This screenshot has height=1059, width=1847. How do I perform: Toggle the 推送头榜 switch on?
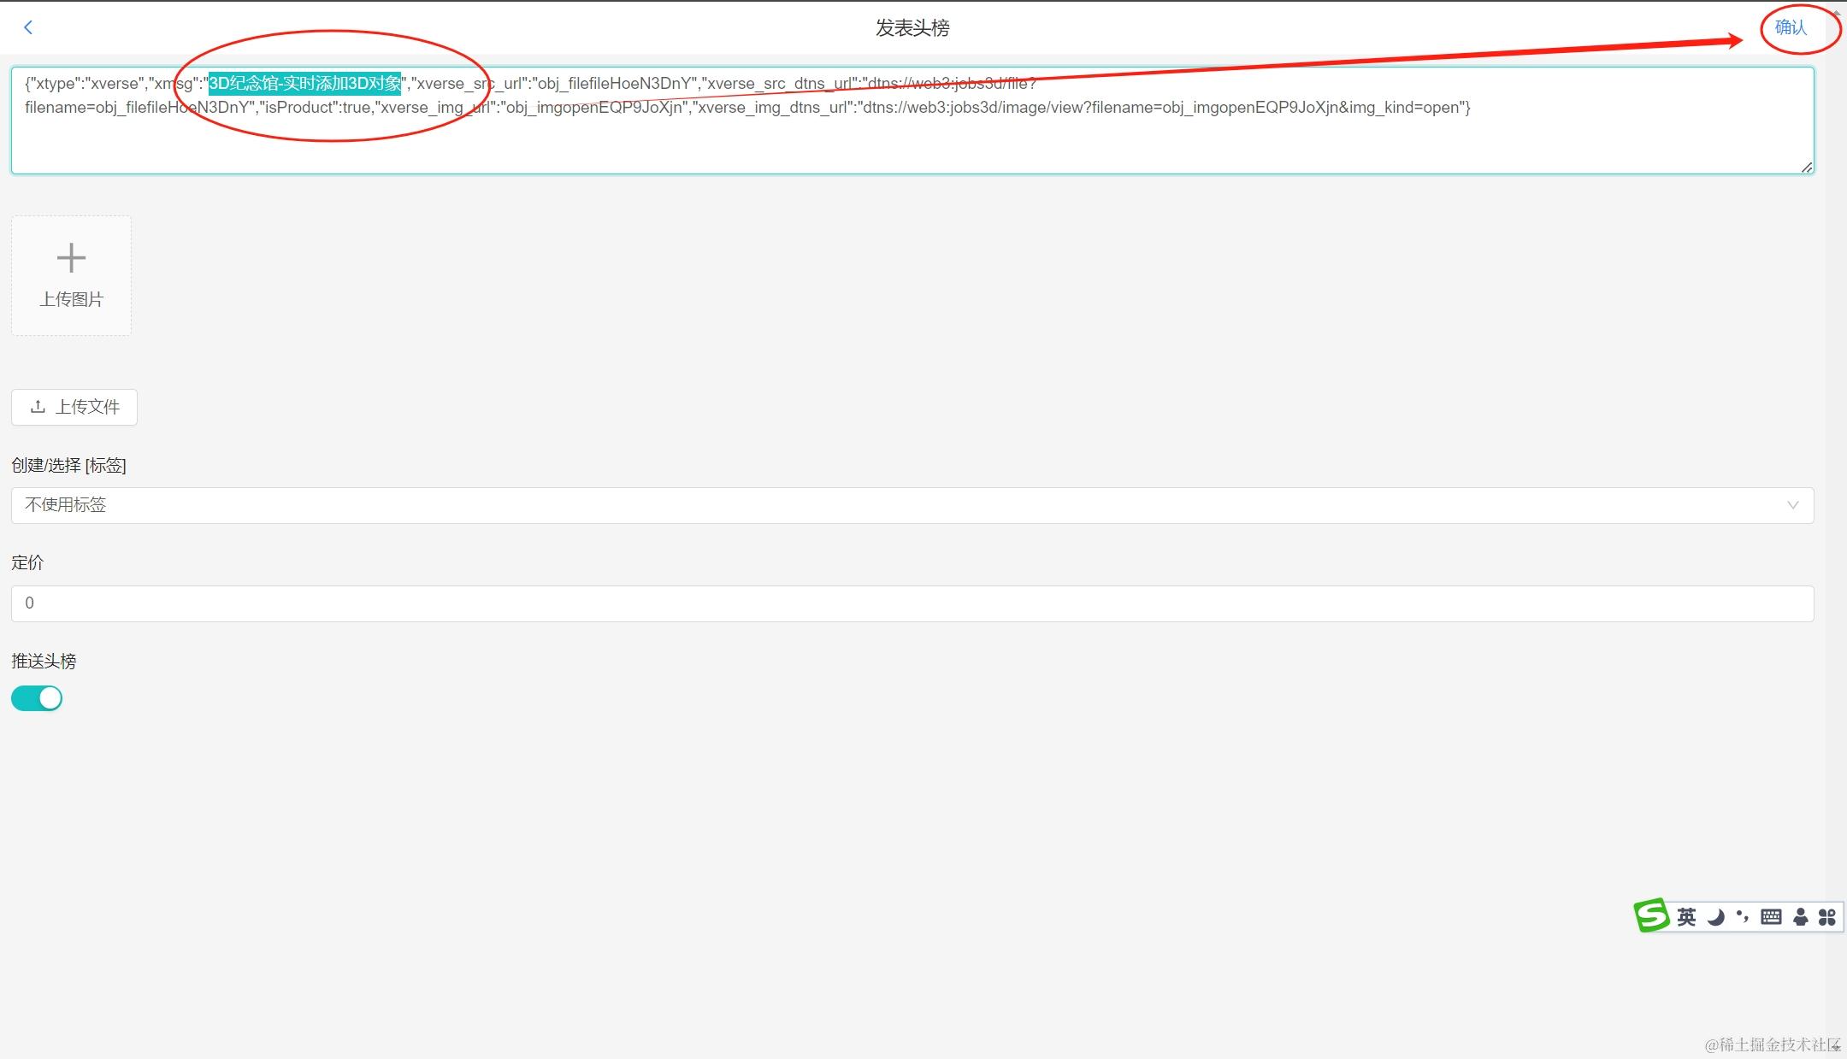click(x=36, y=697)
